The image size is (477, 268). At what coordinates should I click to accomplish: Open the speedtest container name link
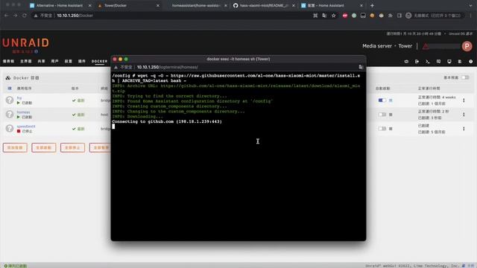[x=26, y=127]
